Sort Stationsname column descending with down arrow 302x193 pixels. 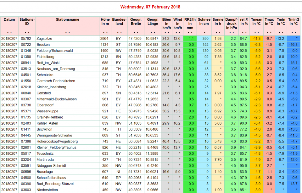point(69,32)
